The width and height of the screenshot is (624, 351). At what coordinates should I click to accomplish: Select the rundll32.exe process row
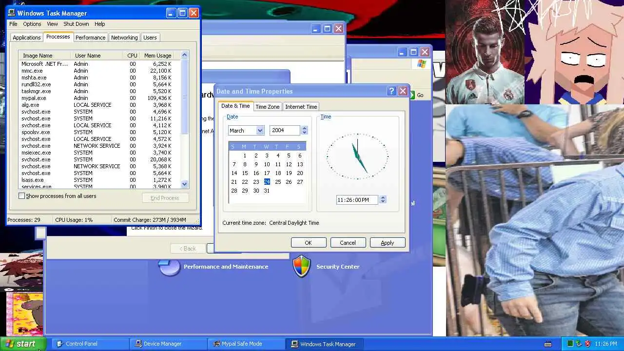click(x=99, y=84)
